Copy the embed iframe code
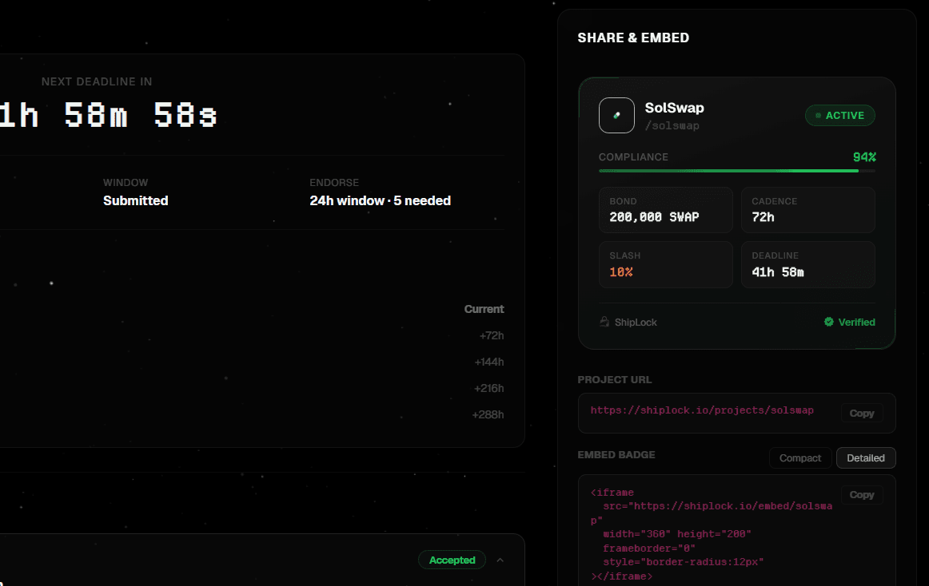Screen dimensions: 929x586 coord(862,494)
